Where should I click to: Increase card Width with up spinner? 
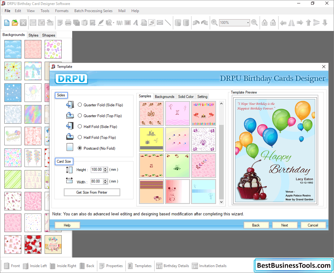coord(105,180)
